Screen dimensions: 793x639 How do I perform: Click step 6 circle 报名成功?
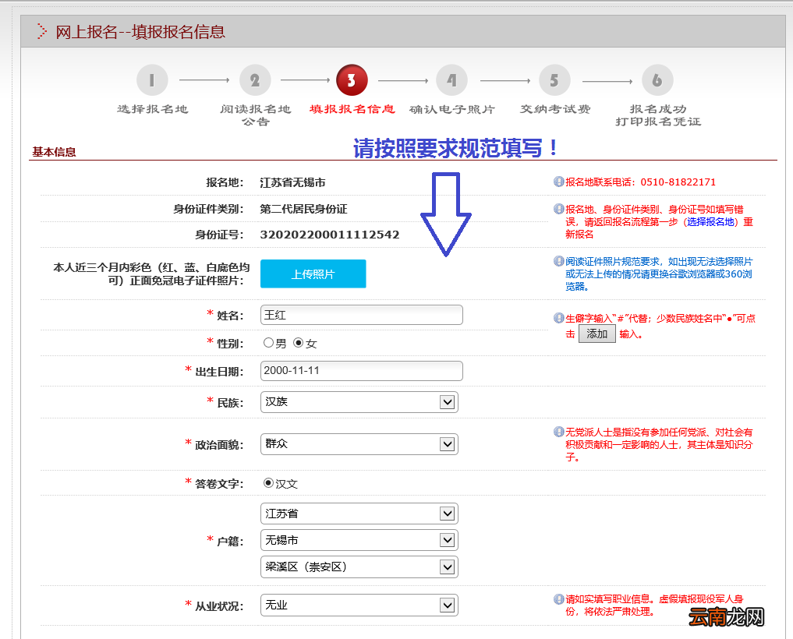[657, 79]
